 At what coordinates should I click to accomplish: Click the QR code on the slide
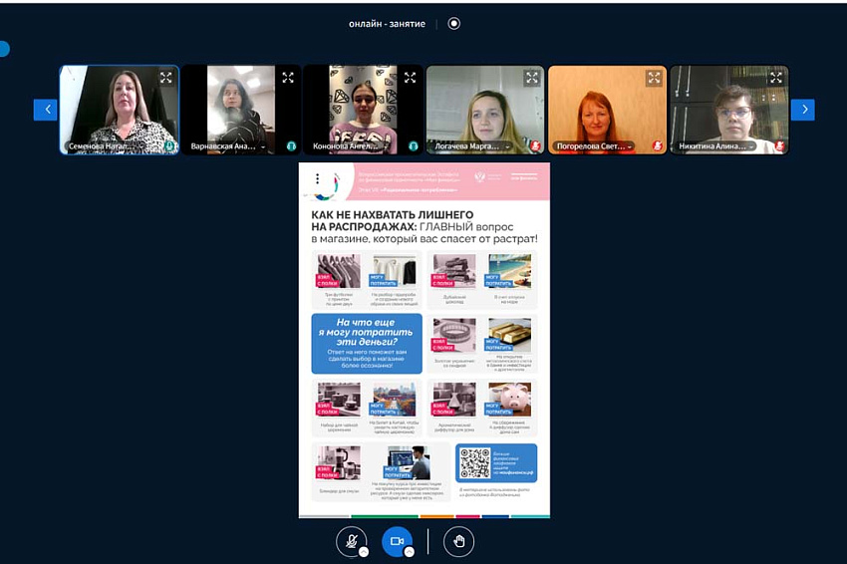(475, 463)
